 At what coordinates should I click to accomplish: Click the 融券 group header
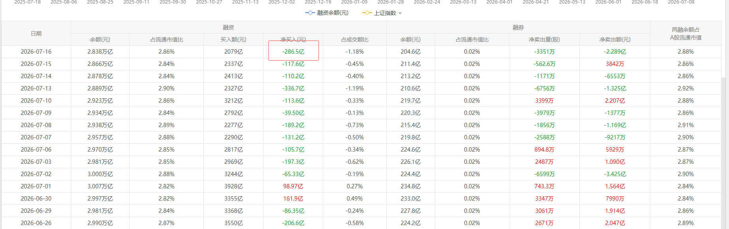pos(518,27)
